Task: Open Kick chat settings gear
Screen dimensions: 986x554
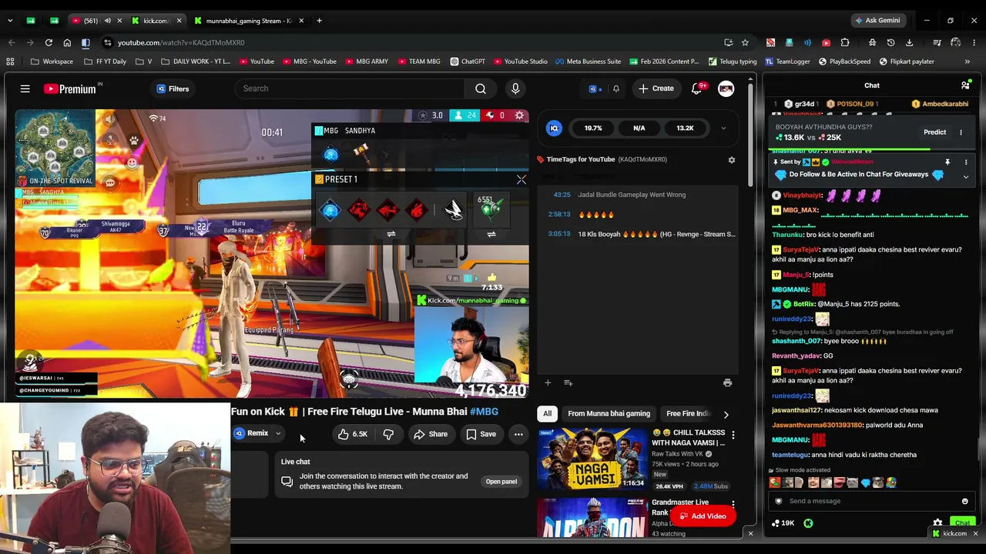Action: point(937,523)
